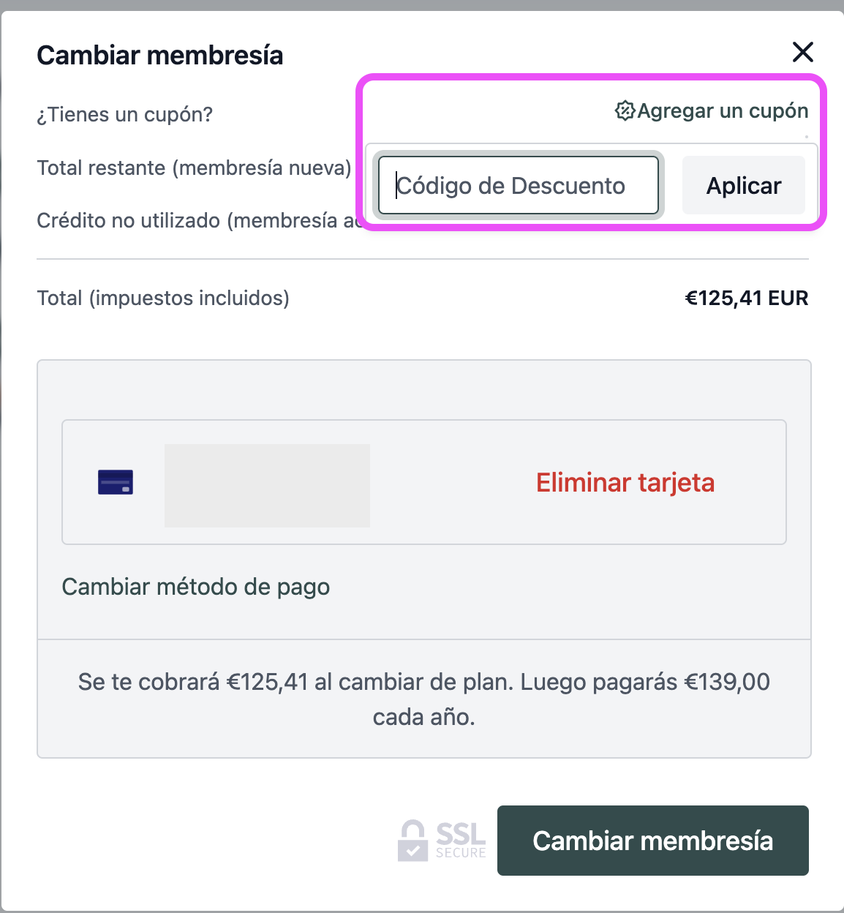844x913 pixels.
Task: Close the Cambiar membresía dialog
Action: [x=803, y=52]
